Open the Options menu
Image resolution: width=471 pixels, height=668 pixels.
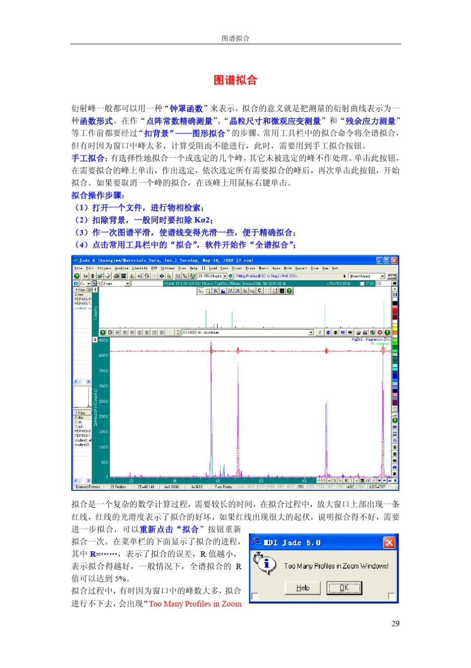point(168,268)
